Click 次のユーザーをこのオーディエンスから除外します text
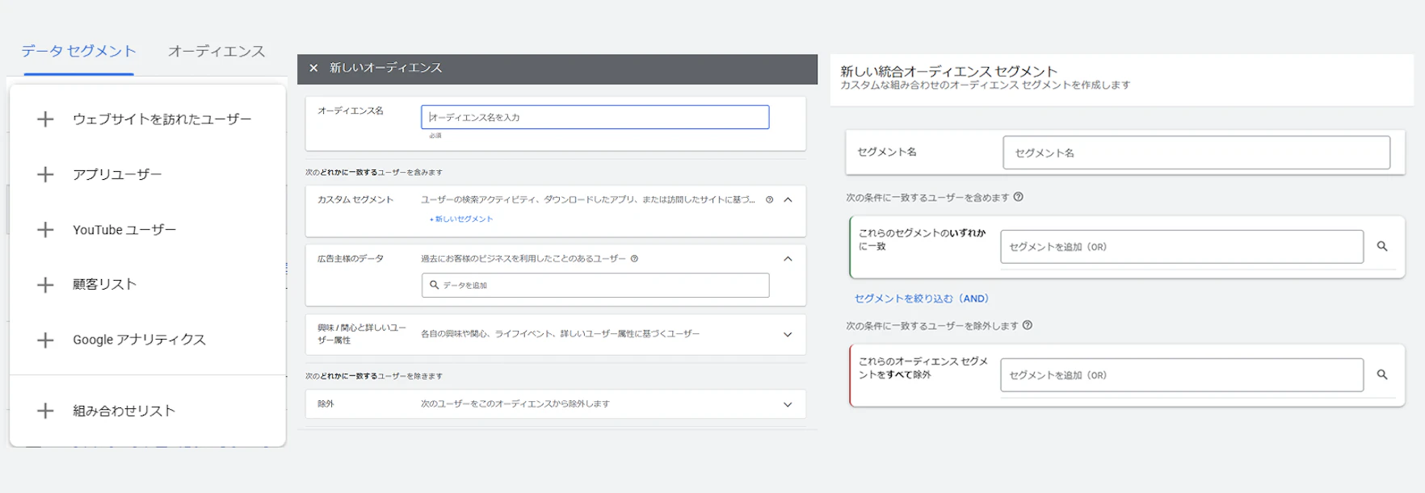 click(x=515, y=404)
